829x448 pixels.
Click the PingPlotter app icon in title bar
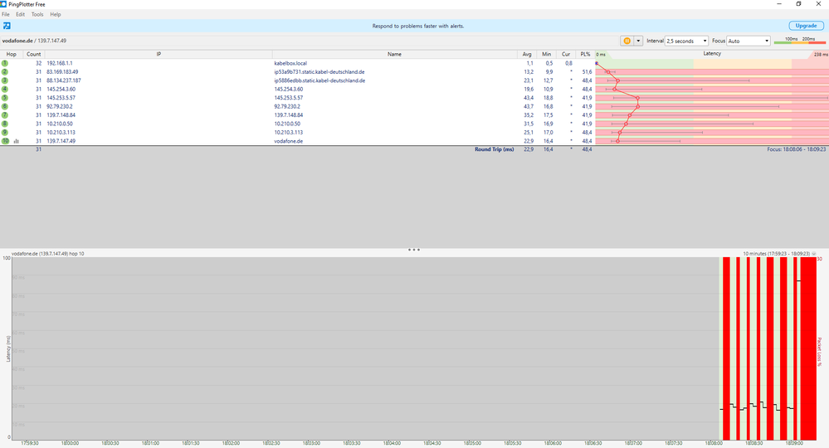3,4
